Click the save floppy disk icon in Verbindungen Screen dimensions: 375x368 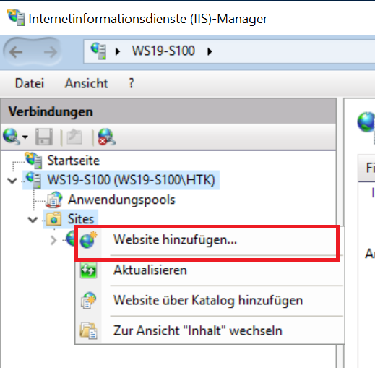(44, 137)
